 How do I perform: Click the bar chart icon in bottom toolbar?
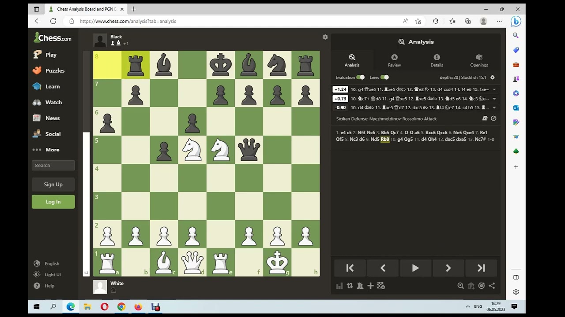click(339, 286)
